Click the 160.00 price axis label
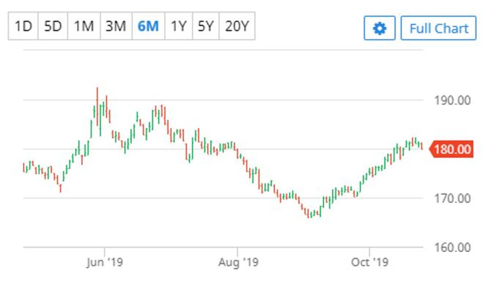501x282 pixels. tap(452, 247)
